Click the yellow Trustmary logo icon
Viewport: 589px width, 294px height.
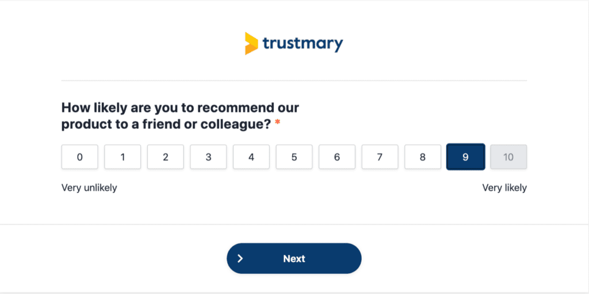pyautogui.click(x=251, y=44)
